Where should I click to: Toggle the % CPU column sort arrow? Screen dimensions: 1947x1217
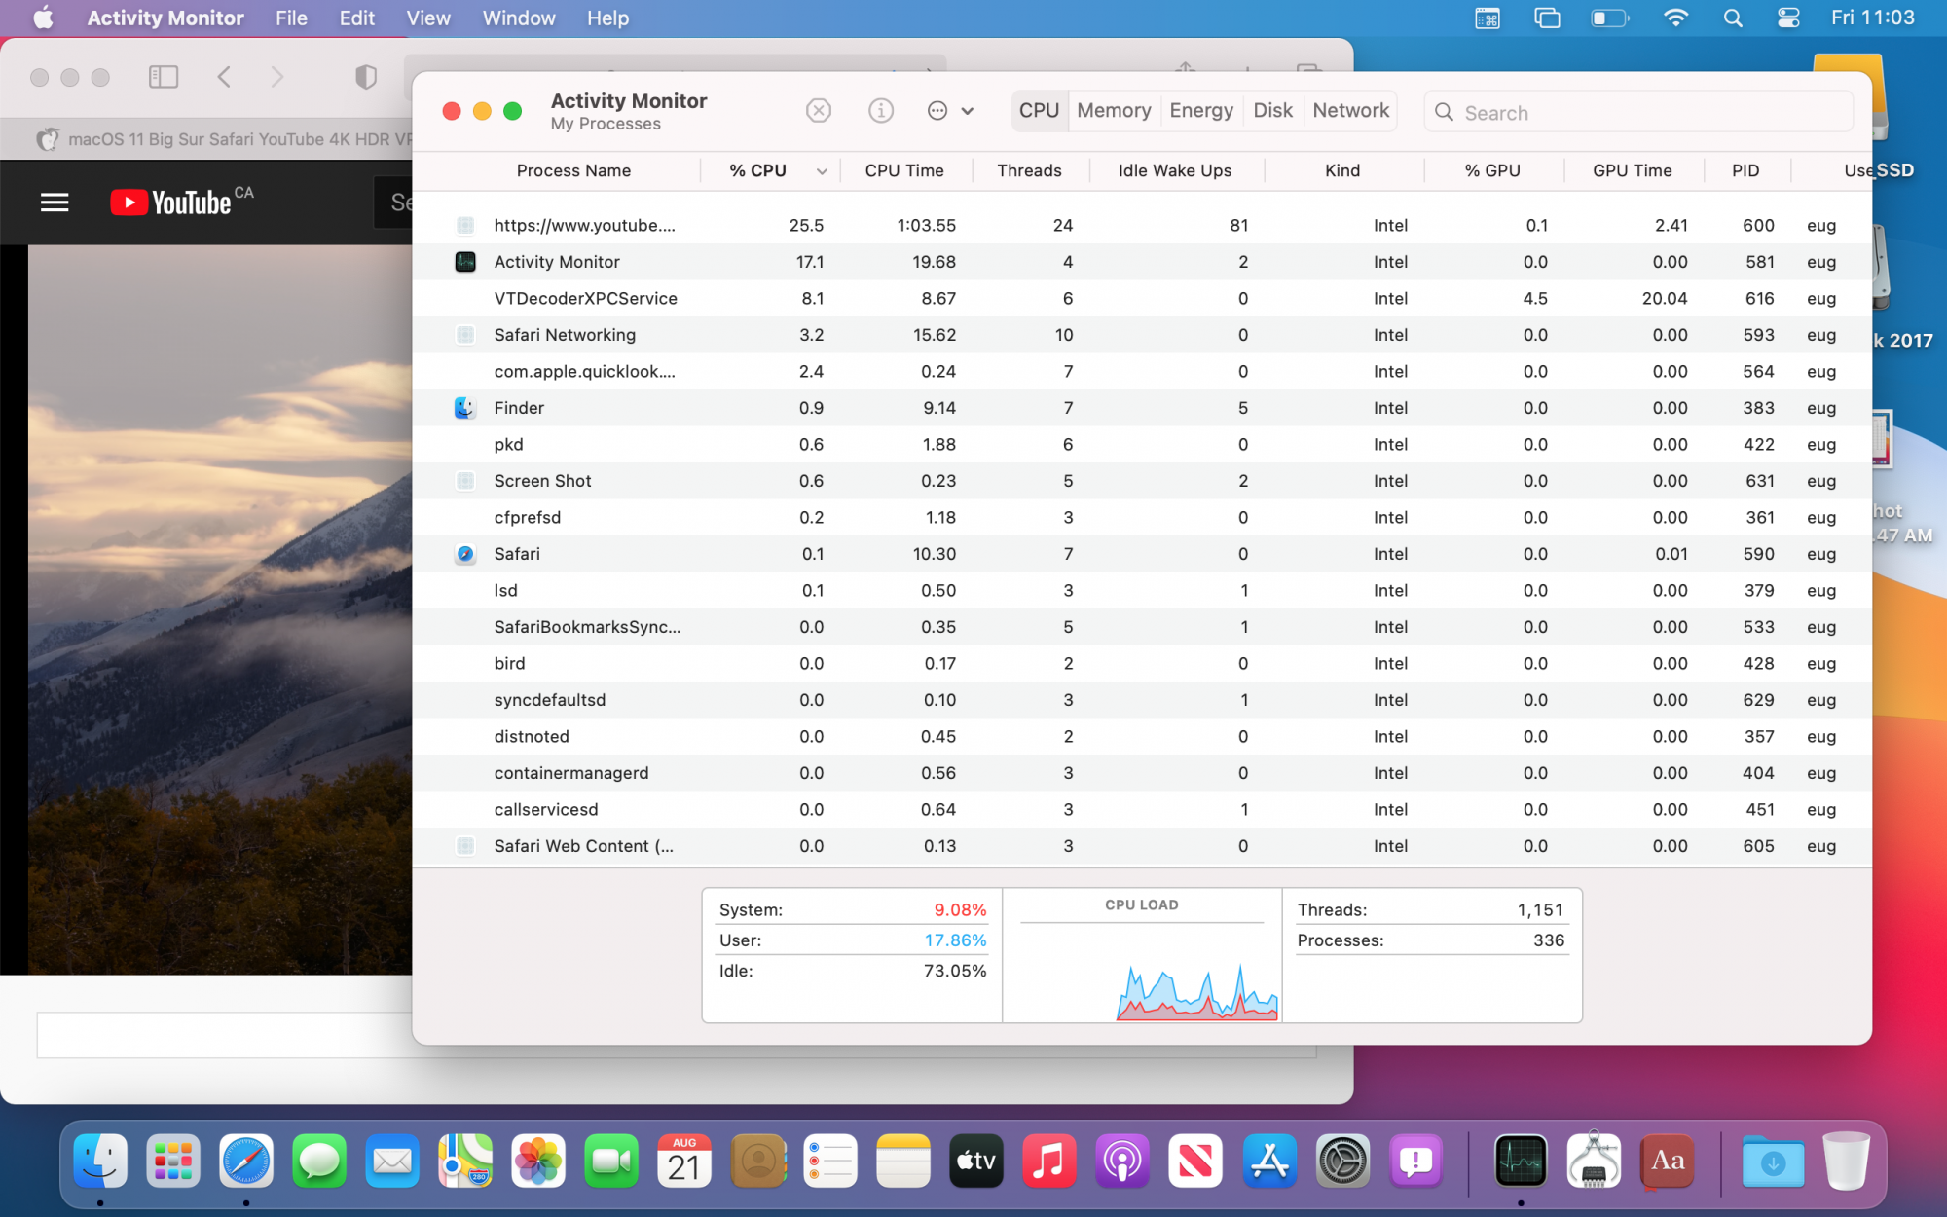tap(822, 171)
